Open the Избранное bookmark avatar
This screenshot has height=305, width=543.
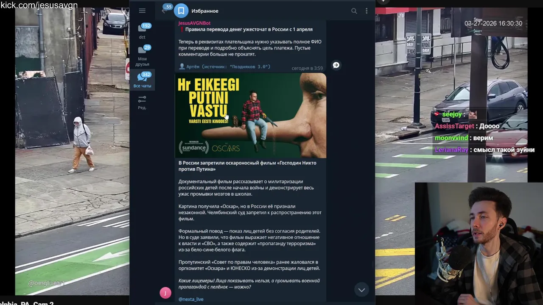click(x=181, y=11)
